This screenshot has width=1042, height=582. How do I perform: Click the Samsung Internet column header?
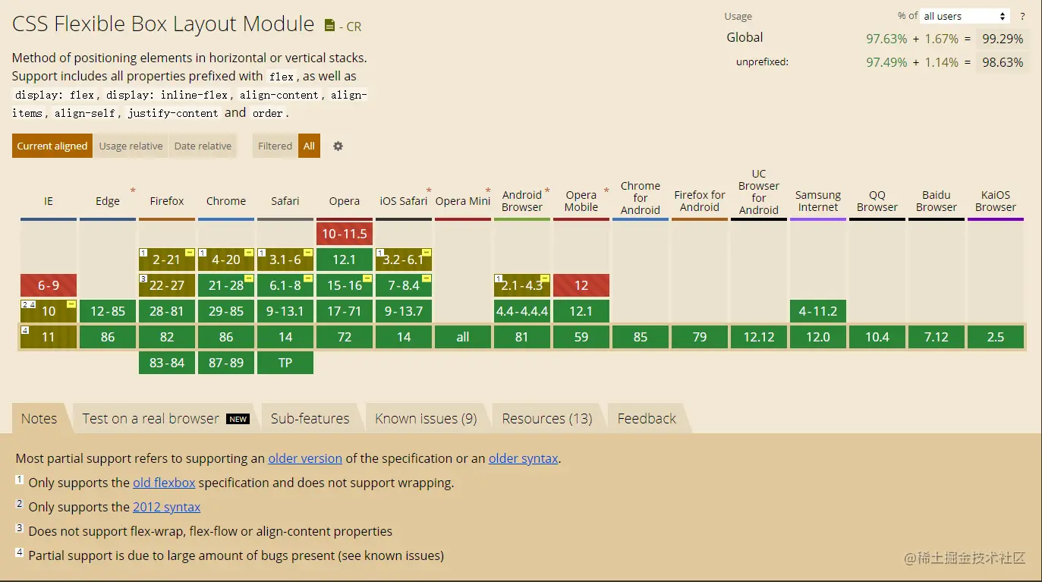point(818,201)
